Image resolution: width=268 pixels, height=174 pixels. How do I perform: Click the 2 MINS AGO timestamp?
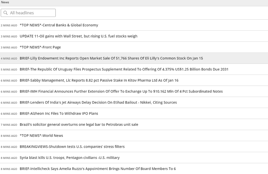coord(9,25)
